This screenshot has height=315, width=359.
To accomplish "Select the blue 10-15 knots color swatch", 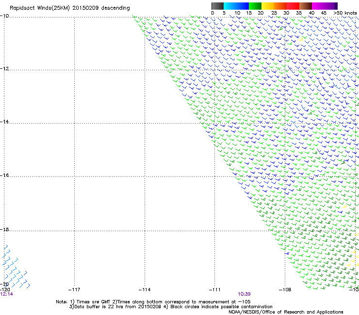I will pyautogui.click(x=243, y=6).
